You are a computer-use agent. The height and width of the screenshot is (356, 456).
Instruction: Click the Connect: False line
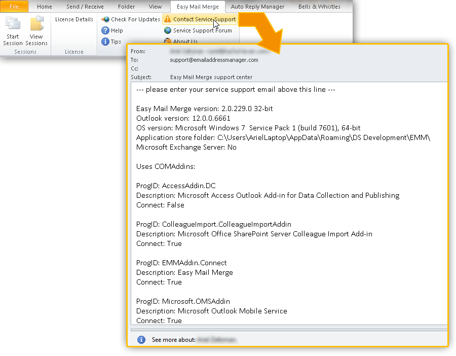click(x=160, y=205)
